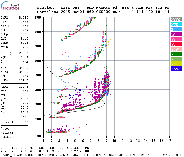Click the date Mar01 in header

tap(78, 12)
